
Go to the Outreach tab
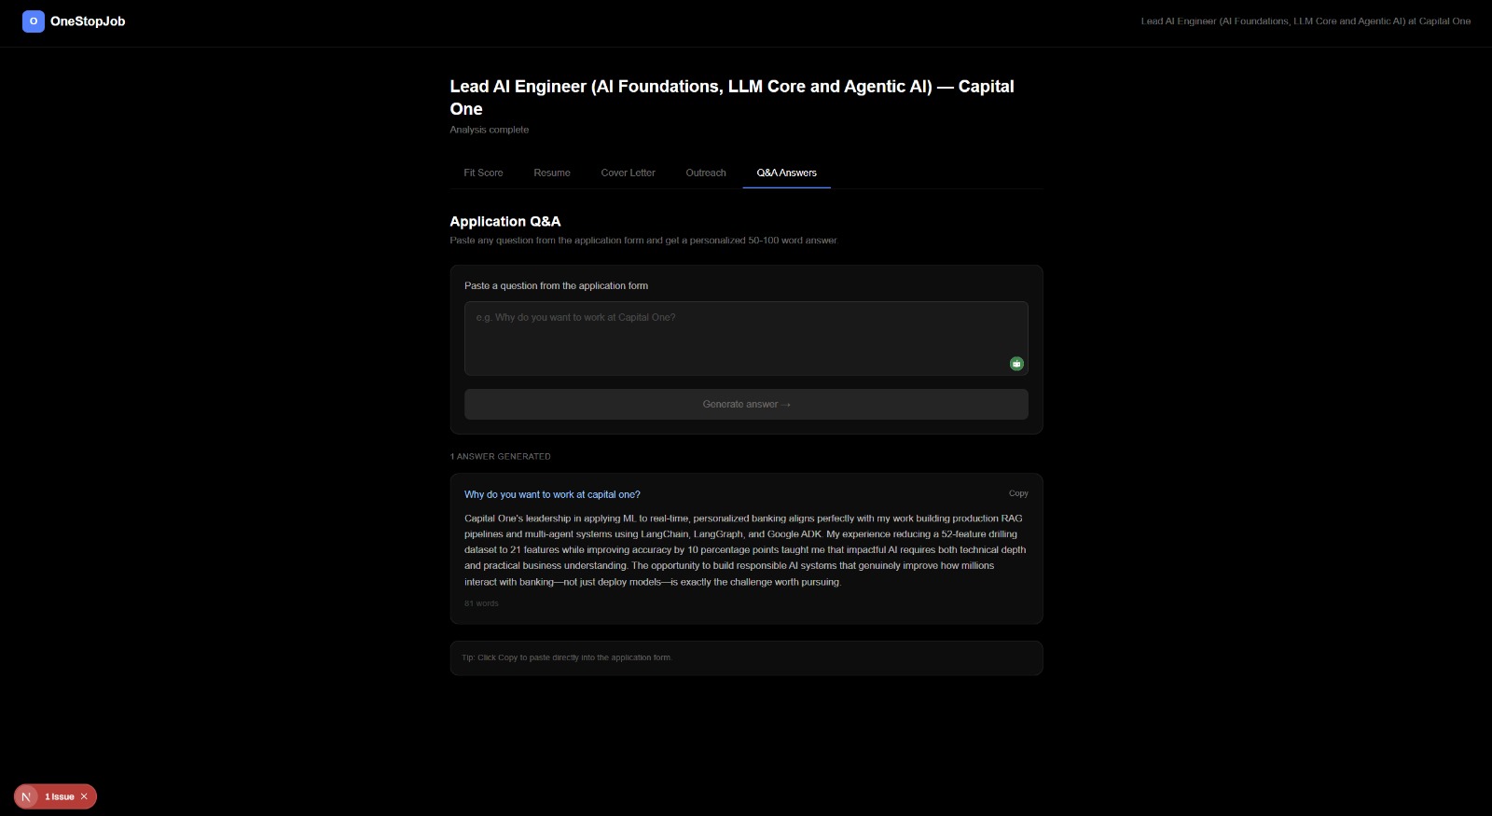point(706,173)
